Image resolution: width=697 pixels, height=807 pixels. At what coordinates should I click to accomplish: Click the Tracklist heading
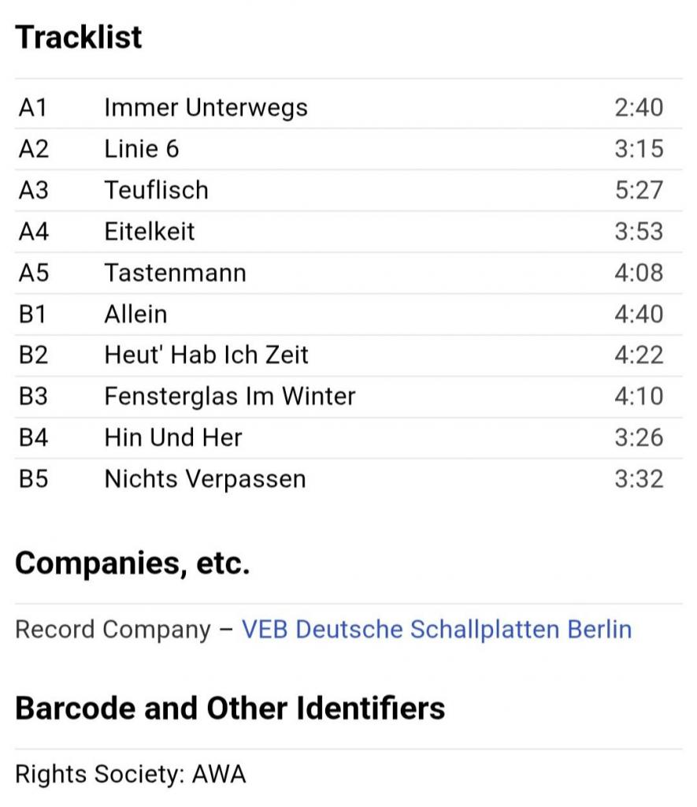click(x=79, y=37)
